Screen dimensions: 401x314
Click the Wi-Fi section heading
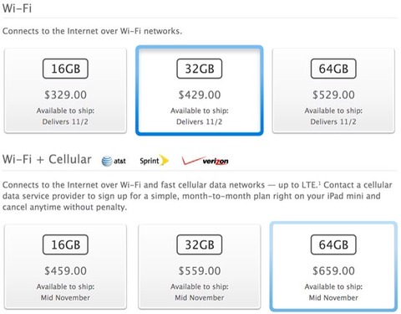tap(17, 8)
